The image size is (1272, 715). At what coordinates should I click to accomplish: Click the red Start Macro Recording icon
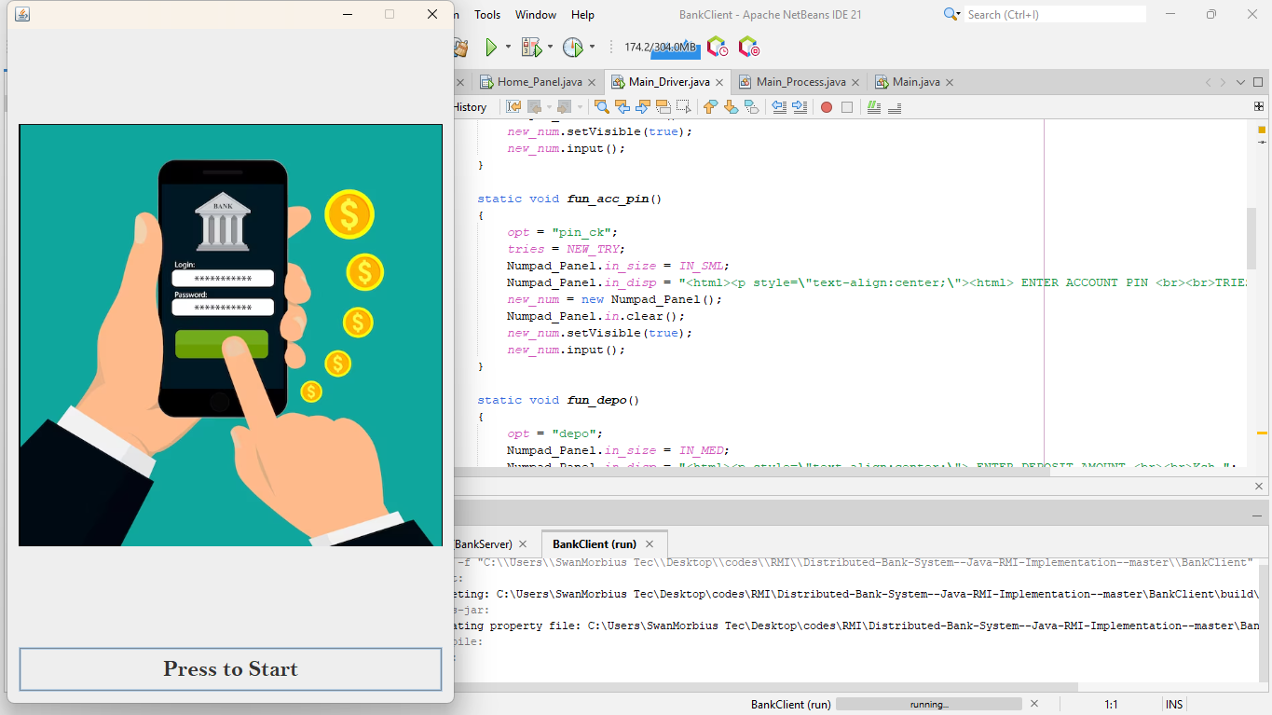click(x=827, y=107)
